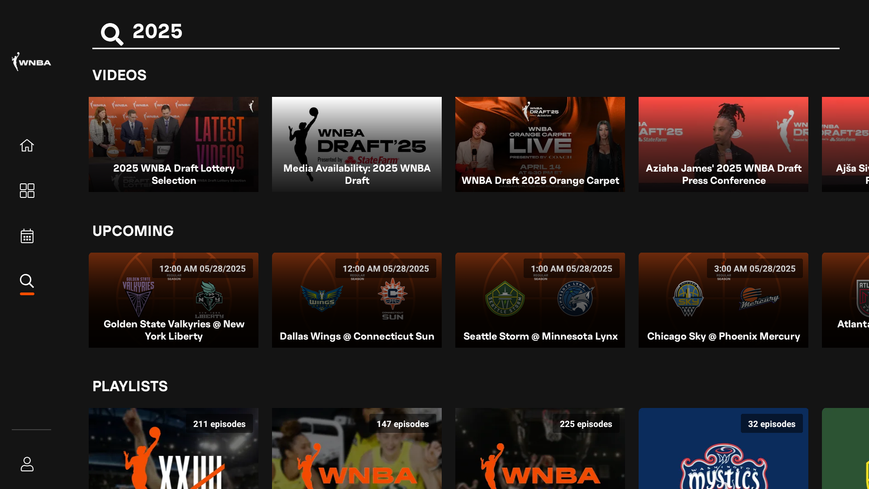The image size is (869, 489).
Task: Open the user profile account icon
Action: 27,464
